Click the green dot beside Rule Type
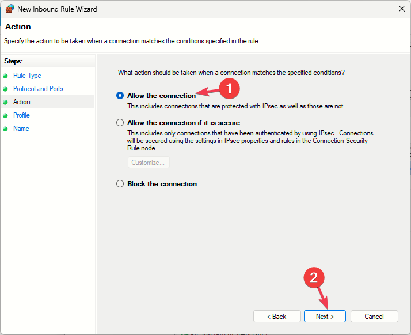This screenshot has height=335, width=411. coord(6,76)
